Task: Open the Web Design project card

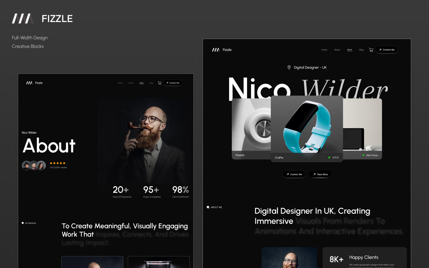Action: pyautogui.click(x=363, y=129)
